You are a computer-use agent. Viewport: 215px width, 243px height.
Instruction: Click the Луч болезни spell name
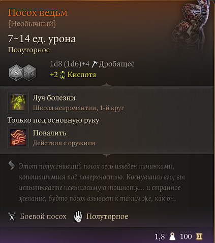tap(54, 98)
